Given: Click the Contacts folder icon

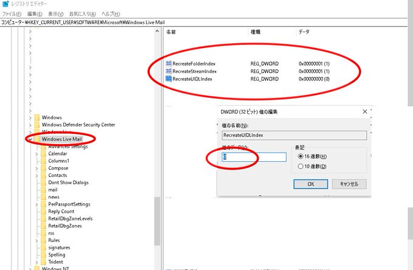Looking at the screenshot, I should pyautogui.click(x=44, y=175).
